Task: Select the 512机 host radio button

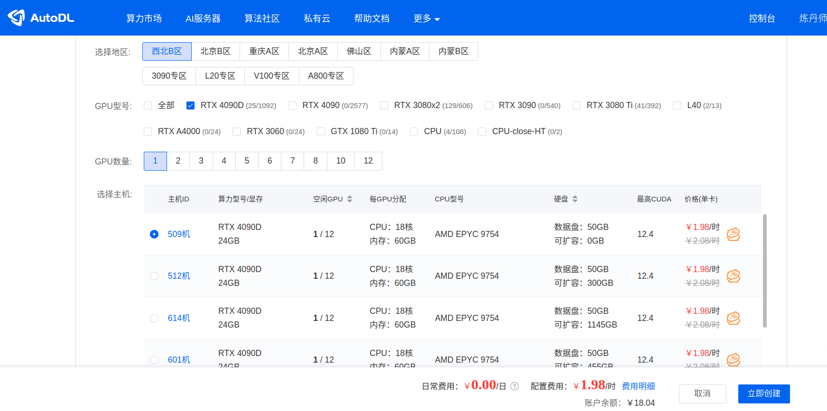Action: [x=154, y=276]
